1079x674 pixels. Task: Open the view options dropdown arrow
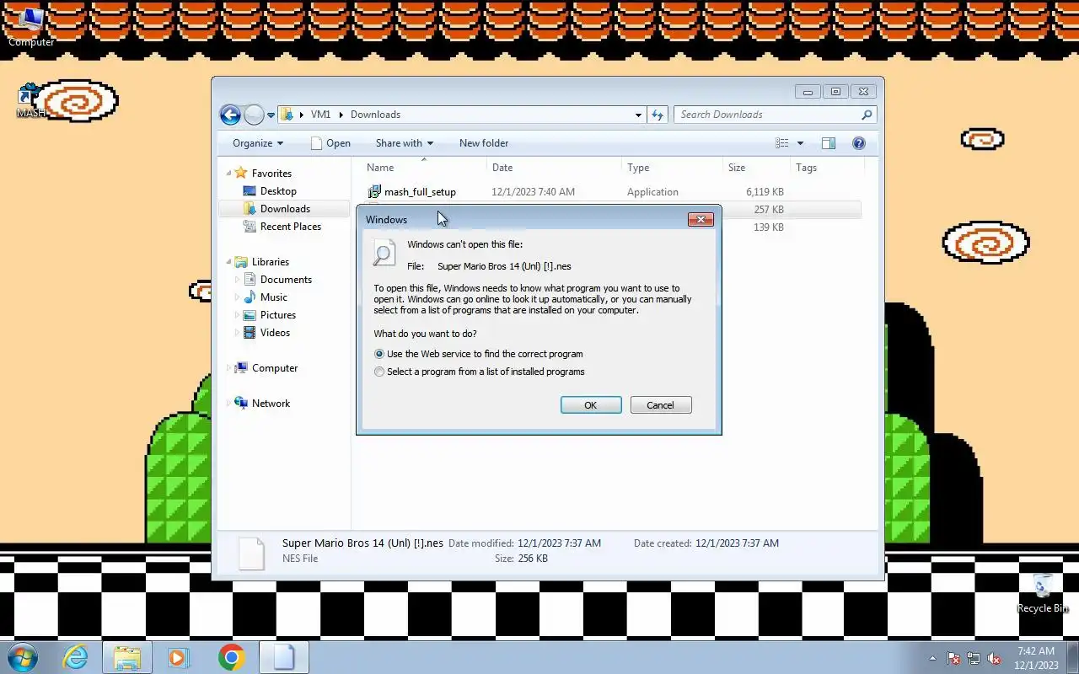click(800, 143)
